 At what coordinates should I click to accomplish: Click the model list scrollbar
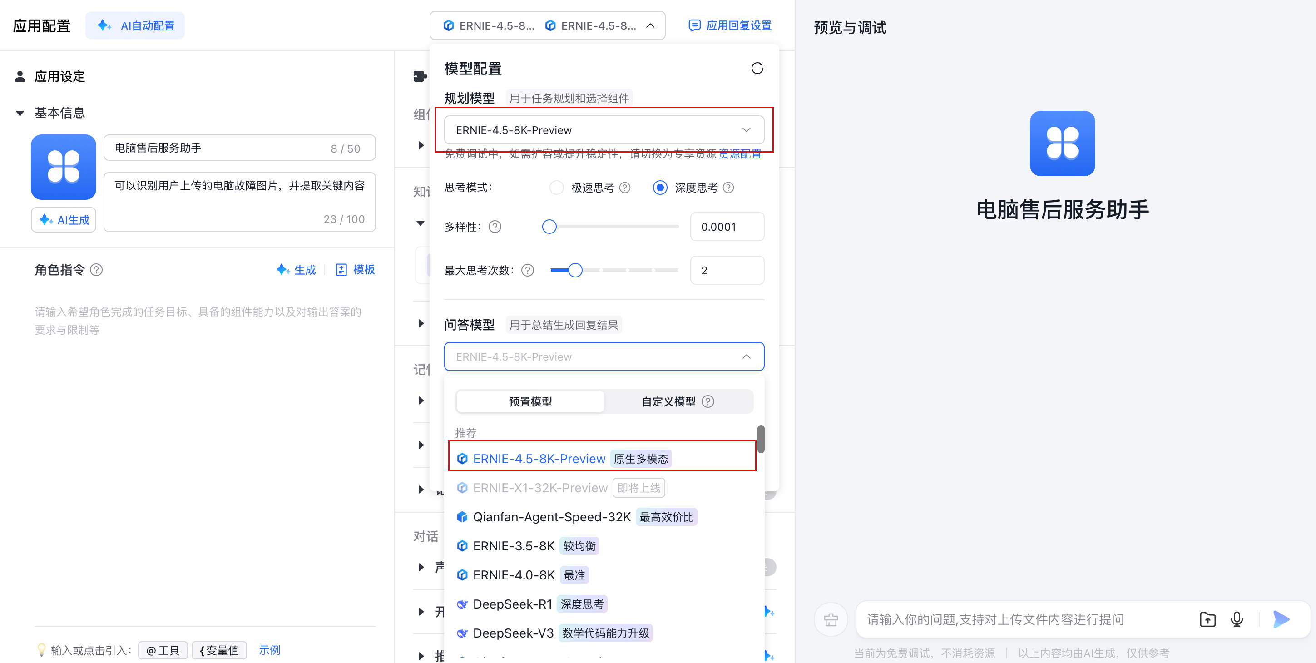click(761, 439)
